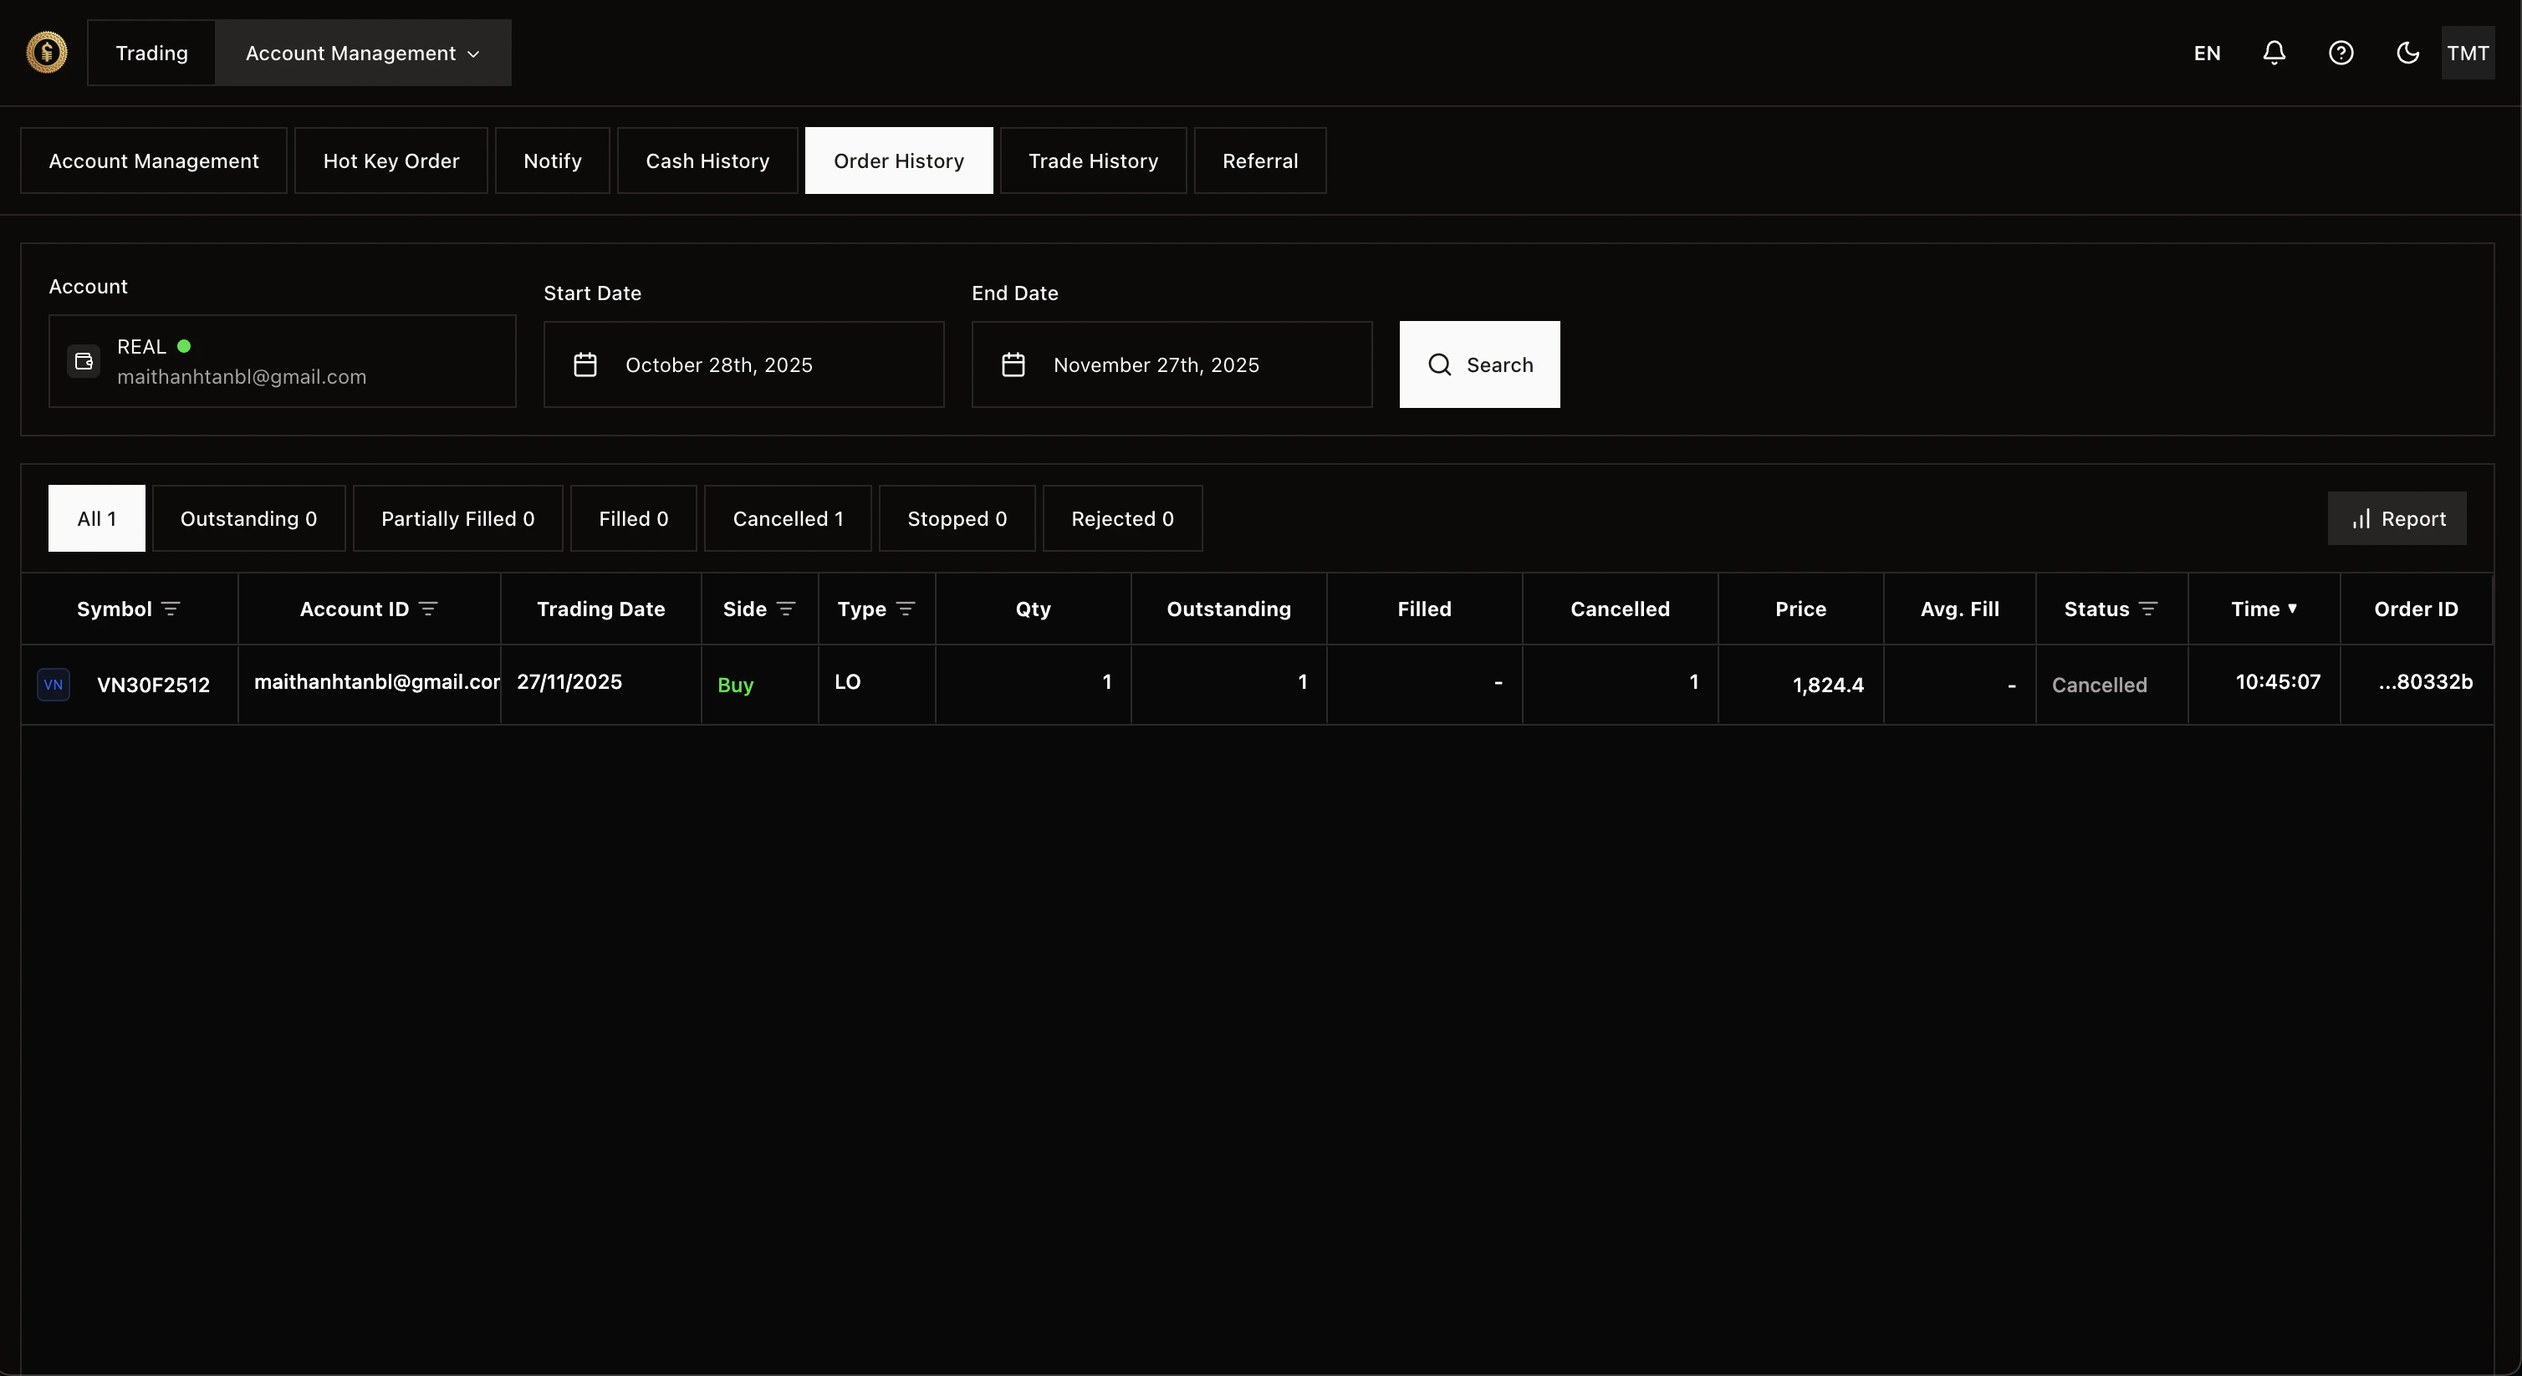The width and height of the screenshot is (2522, 1376).
Task: Filter by Outstanding 0 orders
Action: pyautogui.click(x=248, y=518)
